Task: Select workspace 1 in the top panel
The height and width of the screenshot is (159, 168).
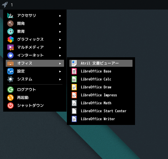Action: pos(12,5)
